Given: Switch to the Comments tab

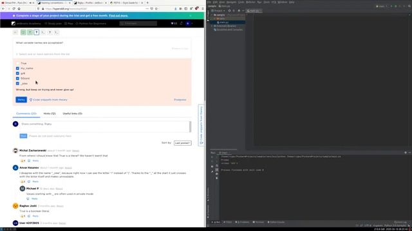Looking at the screenshot, I should click(26, 114).
